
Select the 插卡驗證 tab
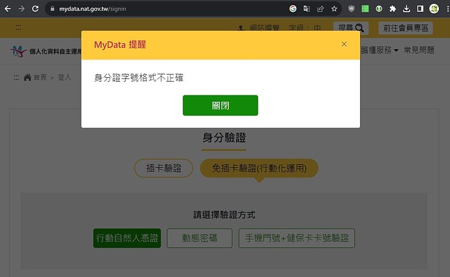tap(164, 168)
